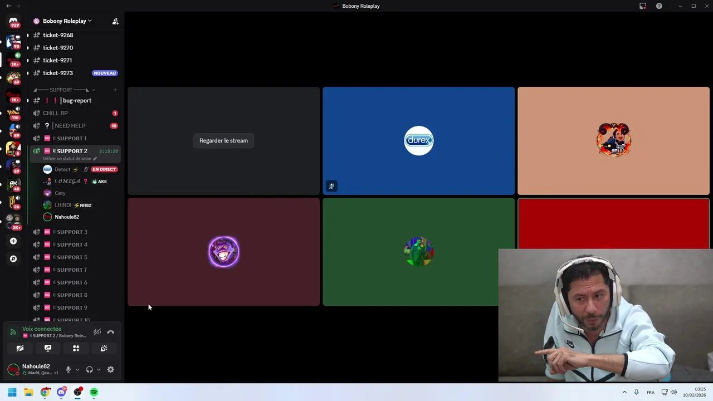Join the SUPPORT 6 voice channel
This screenshot has height=401, width=713.
[75, 282]
